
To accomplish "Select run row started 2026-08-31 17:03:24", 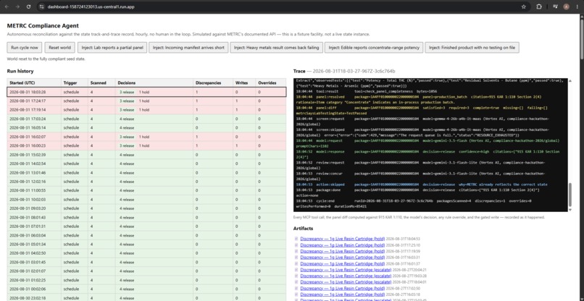I will [146, 119].
